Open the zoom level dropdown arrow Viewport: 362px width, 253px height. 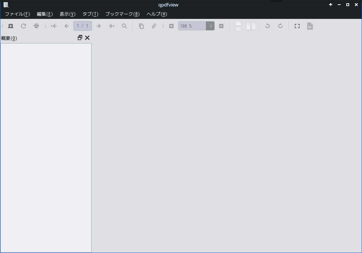tap(210, 26)
